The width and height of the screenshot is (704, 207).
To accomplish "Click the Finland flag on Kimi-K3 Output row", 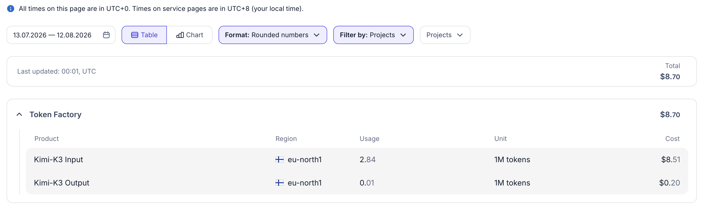I will coord(279,183).
